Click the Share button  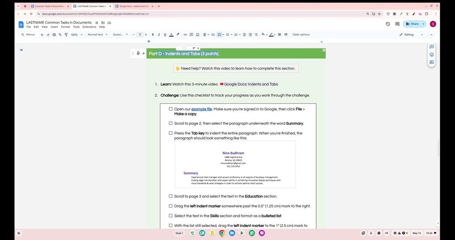tap(412, 24)
